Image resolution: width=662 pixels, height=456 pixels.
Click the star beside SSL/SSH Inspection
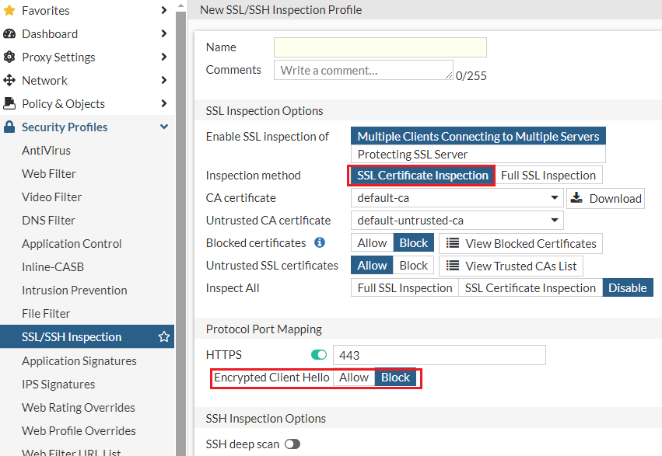coord(164,337)
